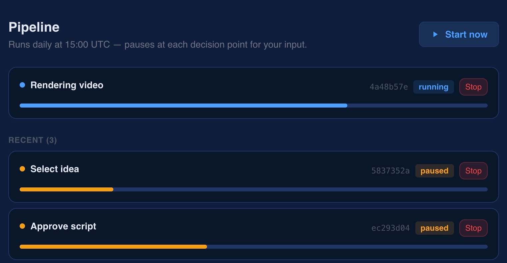Open the Select idea run title
507x263 pixels.
click(x=55, y=169)
